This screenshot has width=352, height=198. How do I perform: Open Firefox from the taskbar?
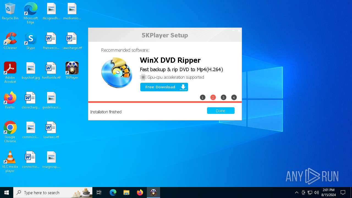coord(140,193)
